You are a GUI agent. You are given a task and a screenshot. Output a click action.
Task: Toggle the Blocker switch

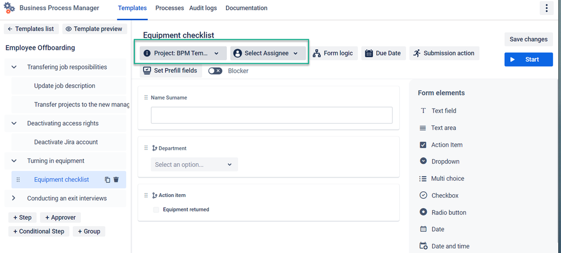tap(216, 71)
